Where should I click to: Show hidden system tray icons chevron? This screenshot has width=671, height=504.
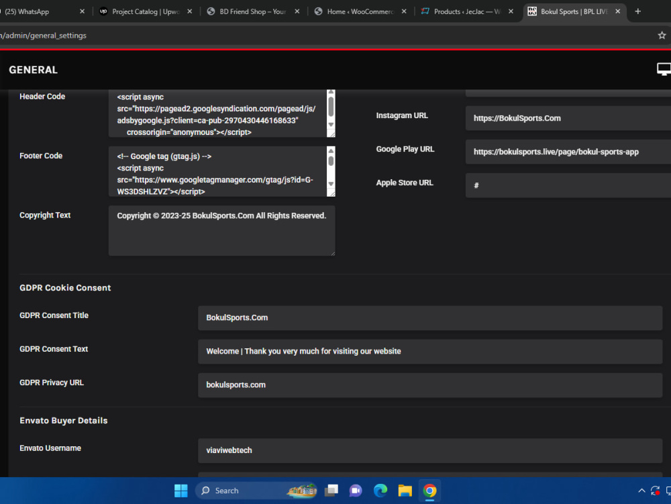[641, 491]
